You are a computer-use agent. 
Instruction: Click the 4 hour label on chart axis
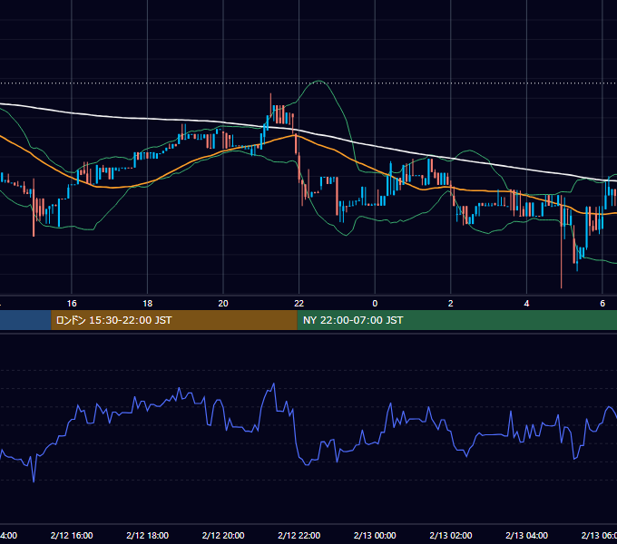pos(526,304)
